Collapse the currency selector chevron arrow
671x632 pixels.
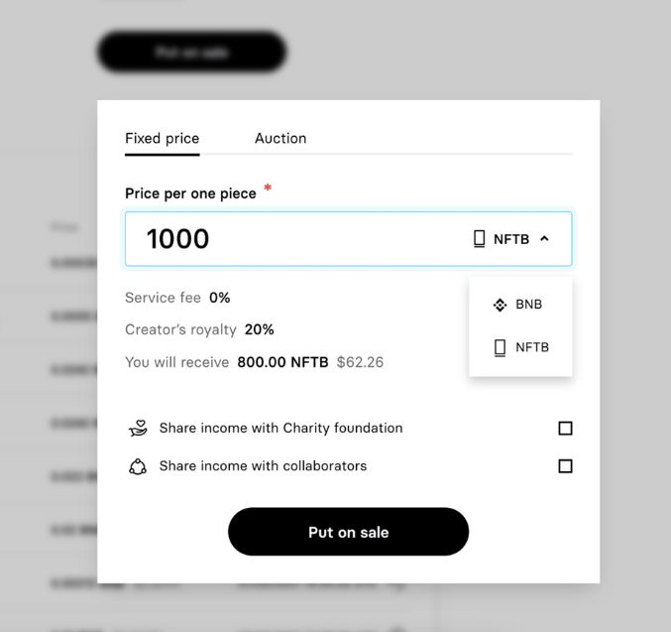point(544,239)
